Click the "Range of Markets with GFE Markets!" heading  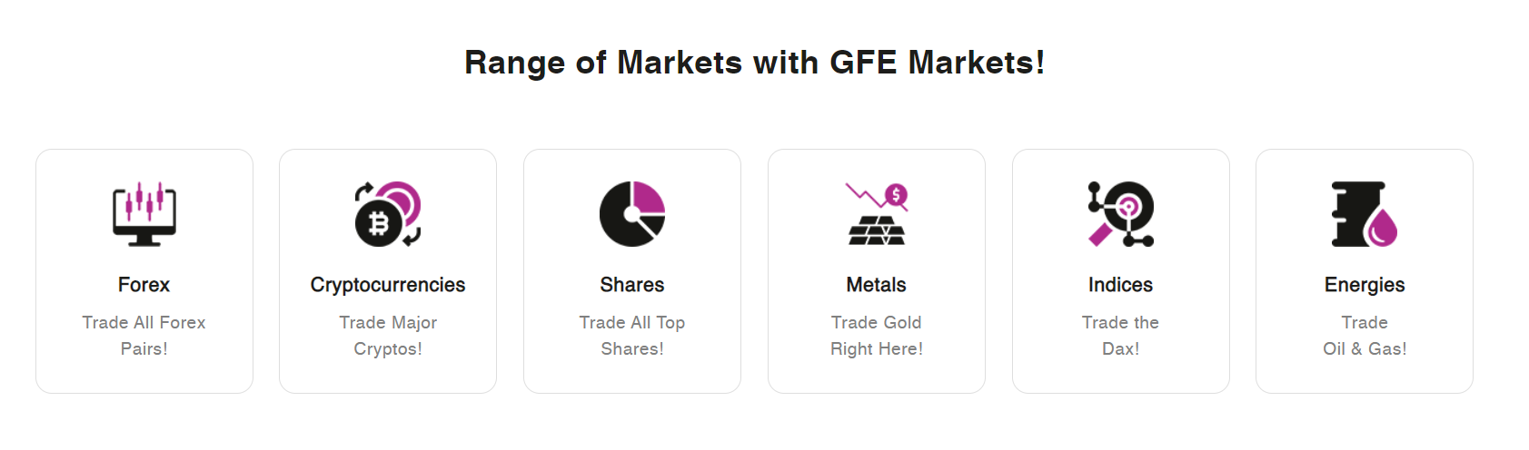754,63
